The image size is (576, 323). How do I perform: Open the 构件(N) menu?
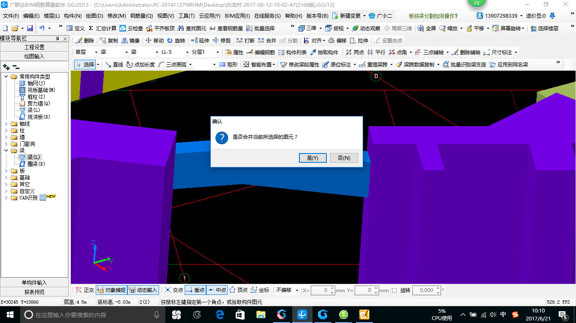(x=73, y=16)
